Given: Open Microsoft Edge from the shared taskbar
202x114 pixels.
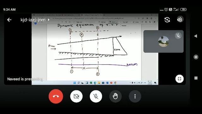Looking at the screenshot, I should pyautogui.click(x=95, y=83).
